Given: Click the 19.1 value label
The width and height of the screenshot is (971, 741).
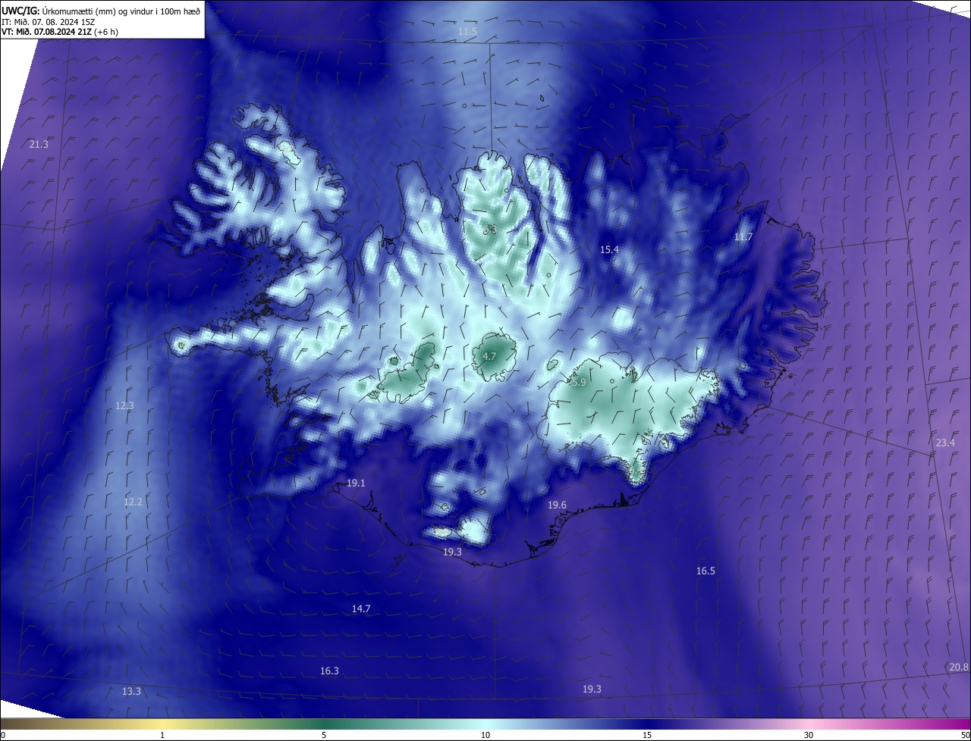Looking at the screenshot, I should pyautogui.click(x=356, y=483).
